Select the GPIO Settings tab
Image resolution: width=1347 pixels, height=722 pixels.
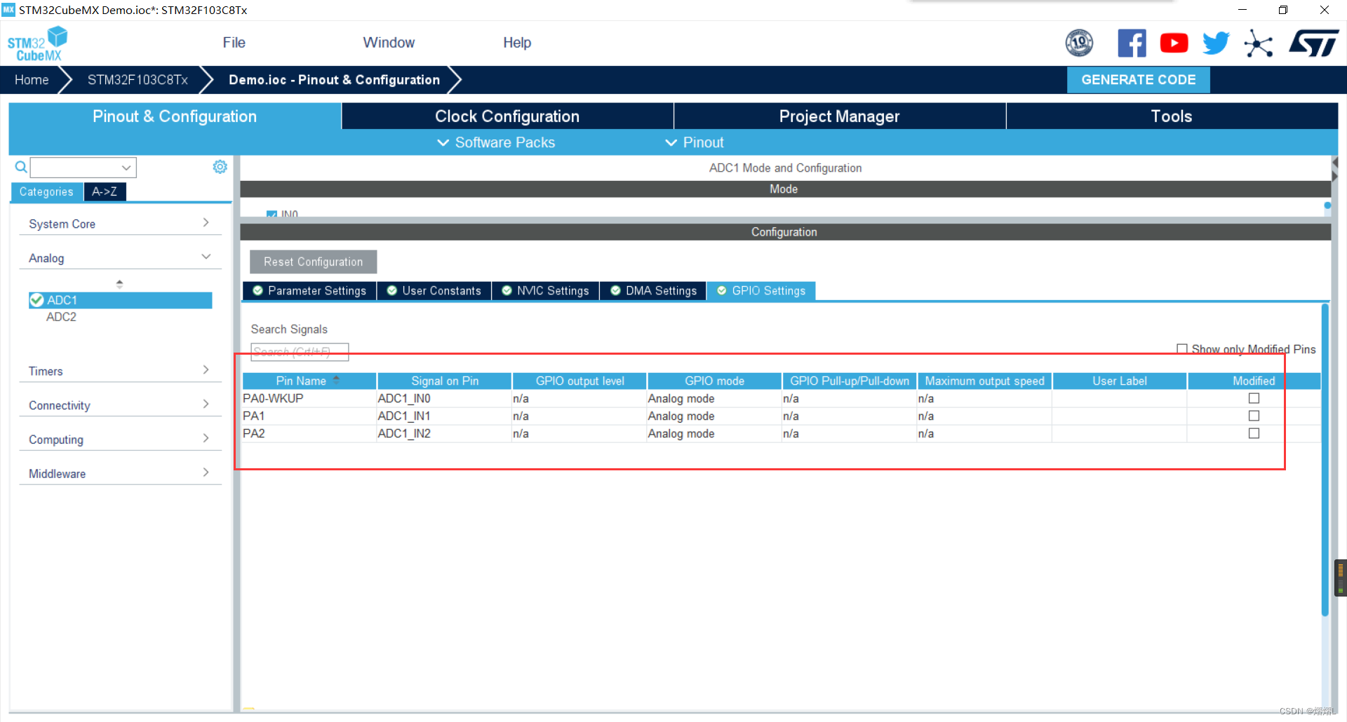tap(761, 291)
